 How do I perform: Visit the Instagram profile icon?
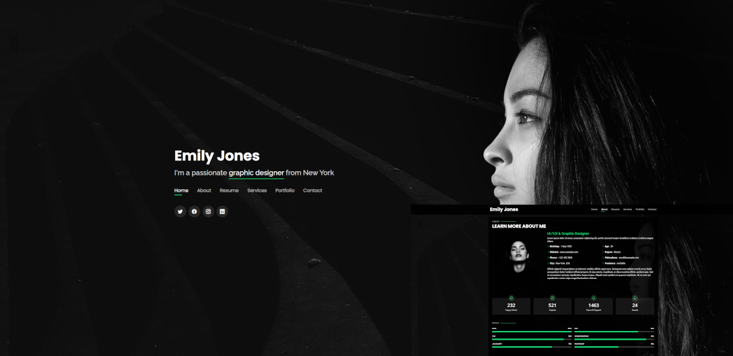(x=208, y=212)
